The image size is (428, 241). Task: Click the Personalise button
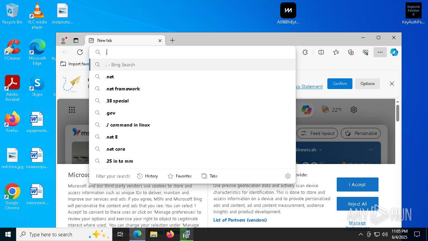(x=361, y=133)
